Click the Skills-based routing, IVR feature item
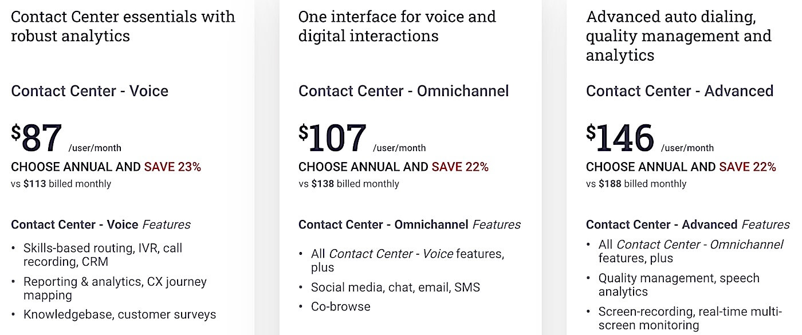The width and height of the screenshot is (802, 335). (103, 255)
